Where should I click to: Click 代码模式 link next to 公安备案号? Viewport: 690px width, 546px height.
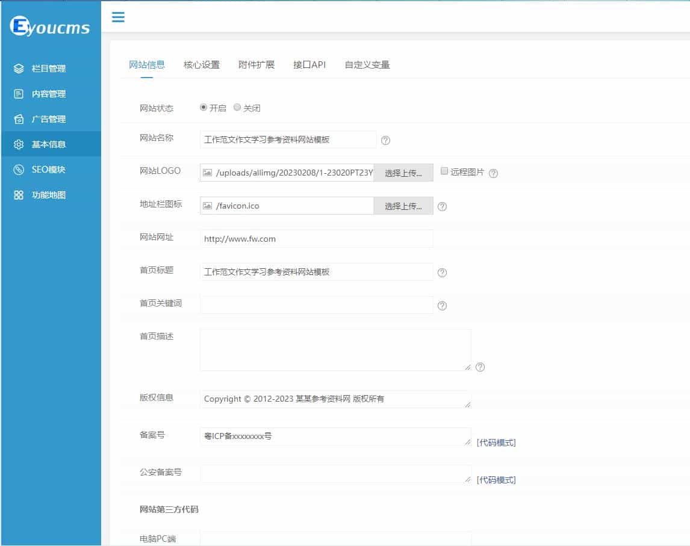pyautogui.click(x=496, y=480)
